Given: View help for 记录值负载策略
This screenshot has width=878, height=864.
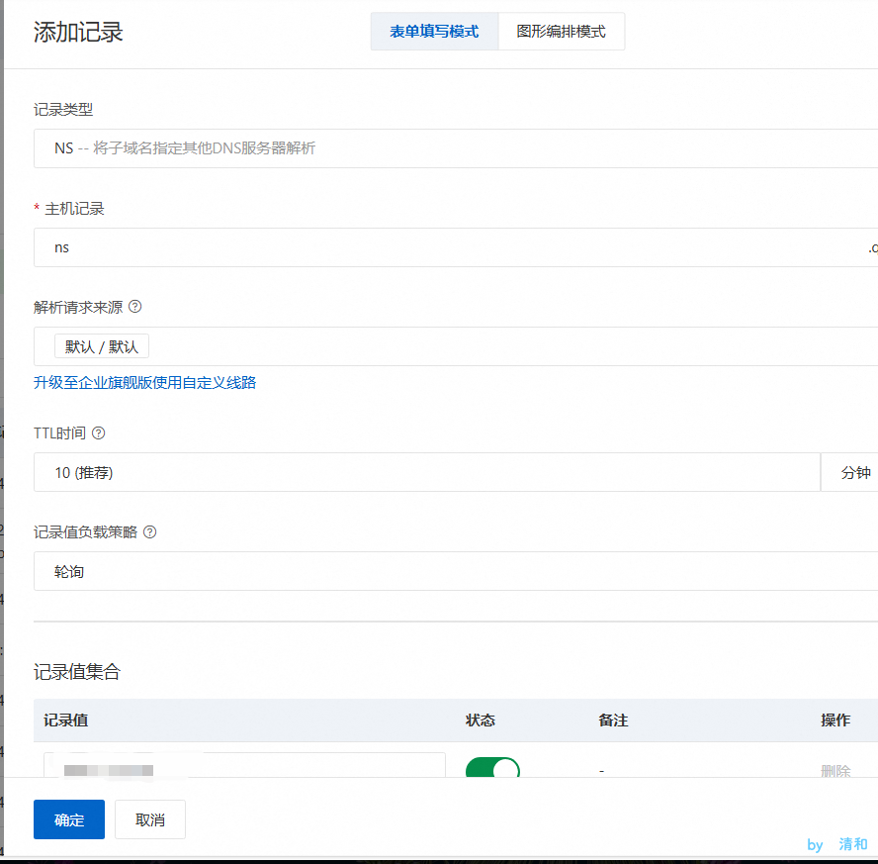Looking at the screenshot, I should tap(149, 531).
